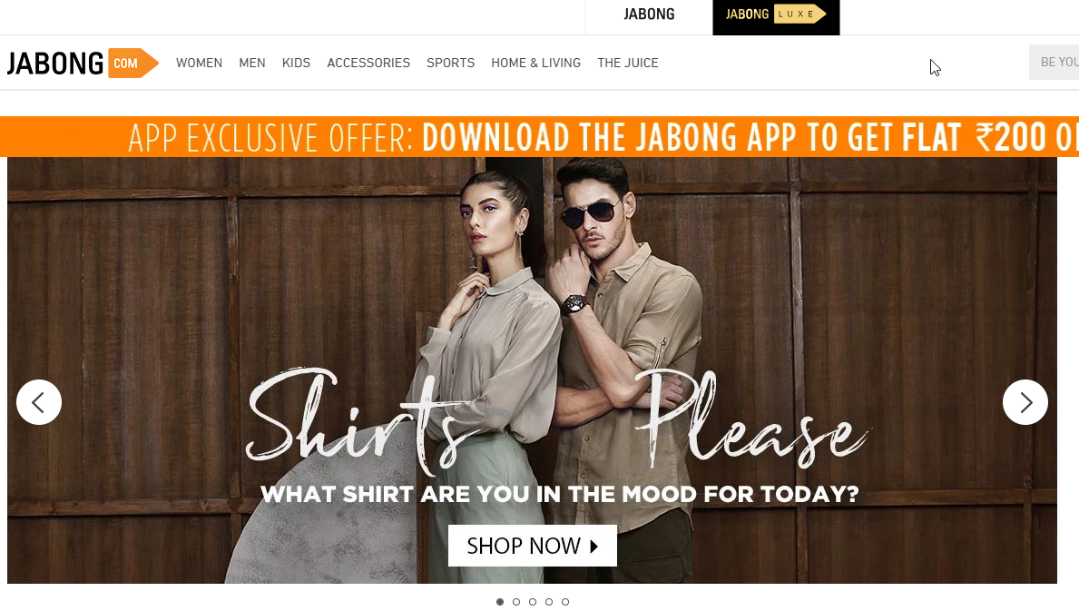Advance to next carousel slide arrow

click(x=1025, y=402)
